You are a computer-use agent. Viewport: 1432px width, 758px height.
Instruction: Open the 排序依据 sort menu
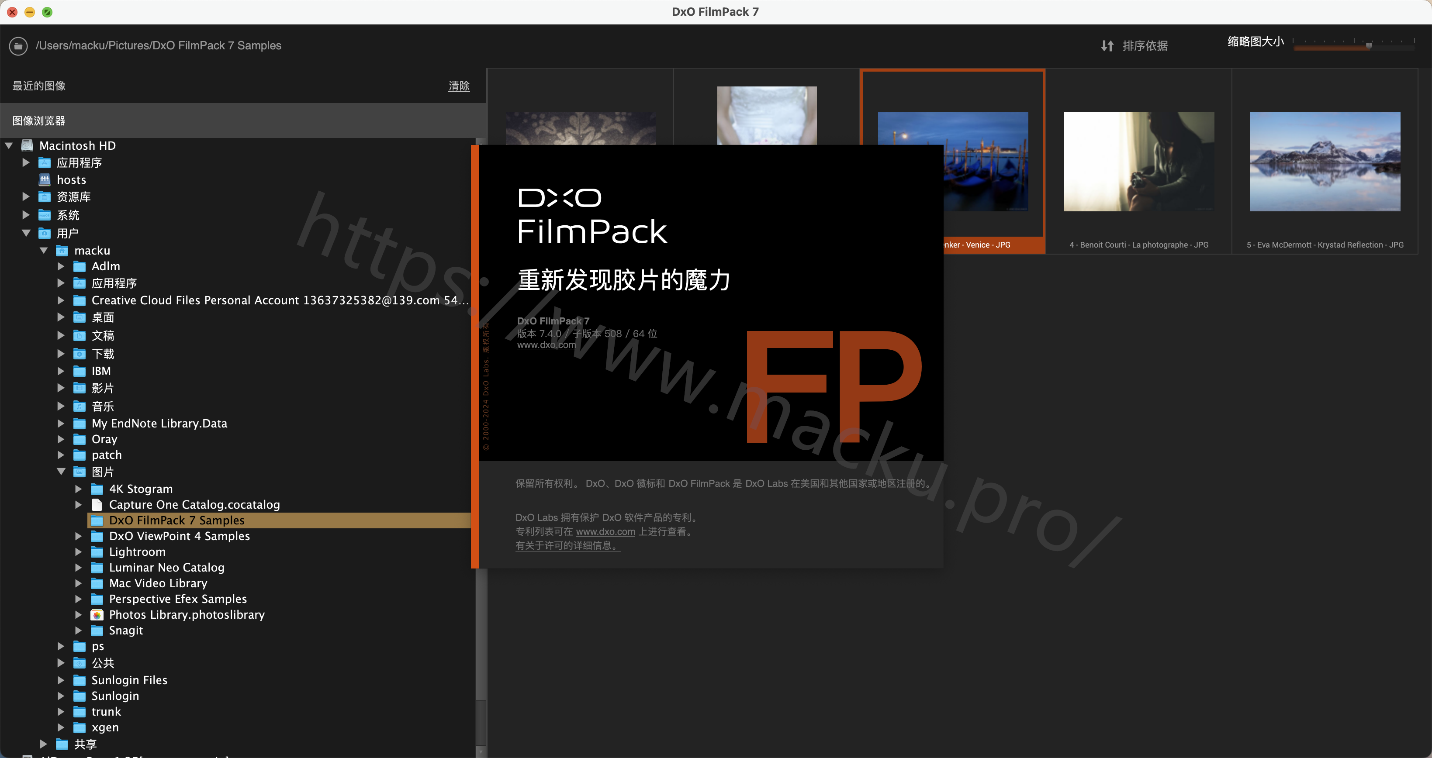[x=1145, y=45]
